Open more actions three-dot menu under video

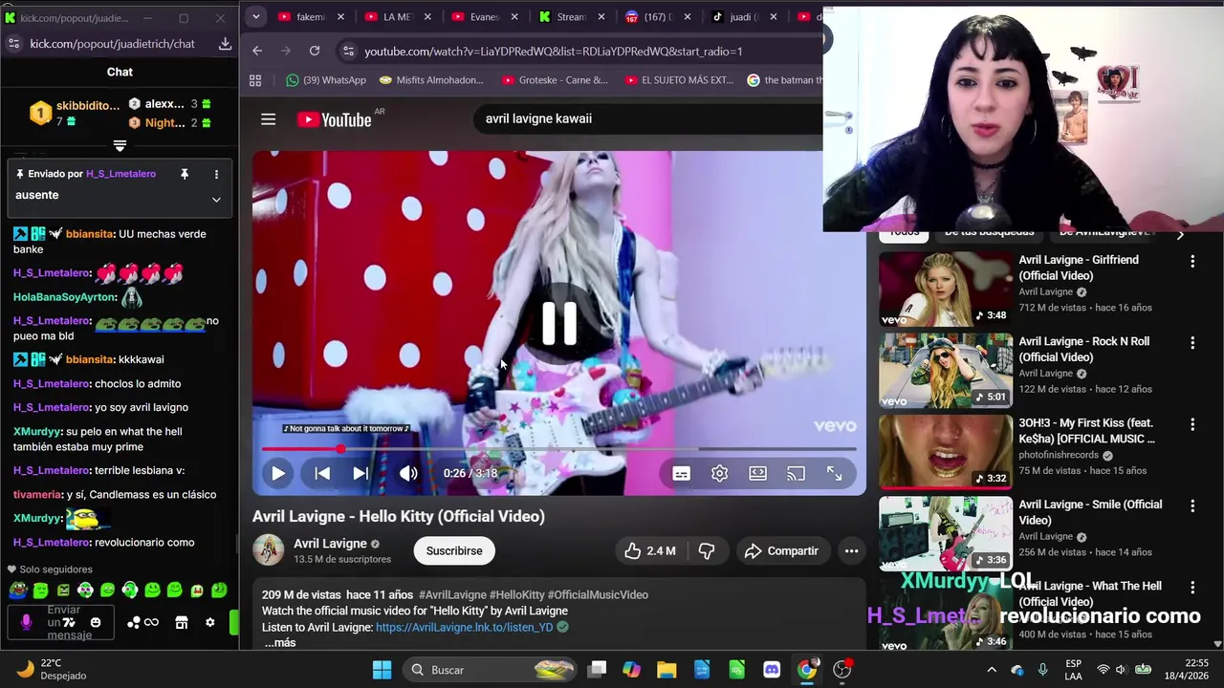851,550
